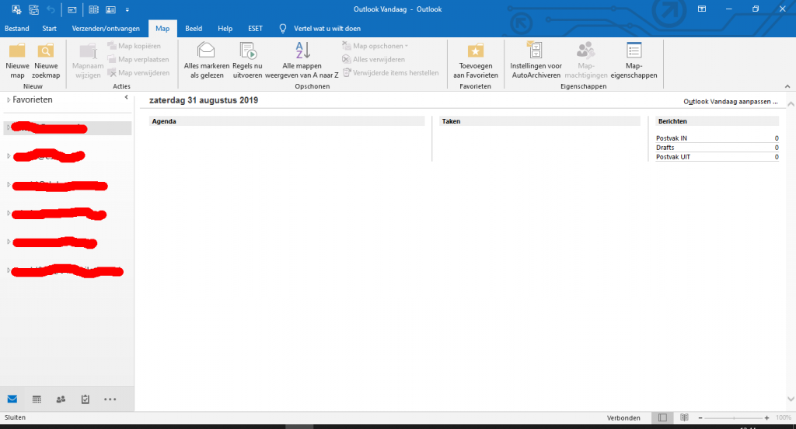796x429 pixels.
Task: Click the zoom in plus button
Action: click(766, 418)
